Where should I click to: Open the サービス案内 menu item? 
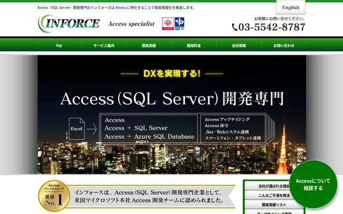(x=103, y=45)
